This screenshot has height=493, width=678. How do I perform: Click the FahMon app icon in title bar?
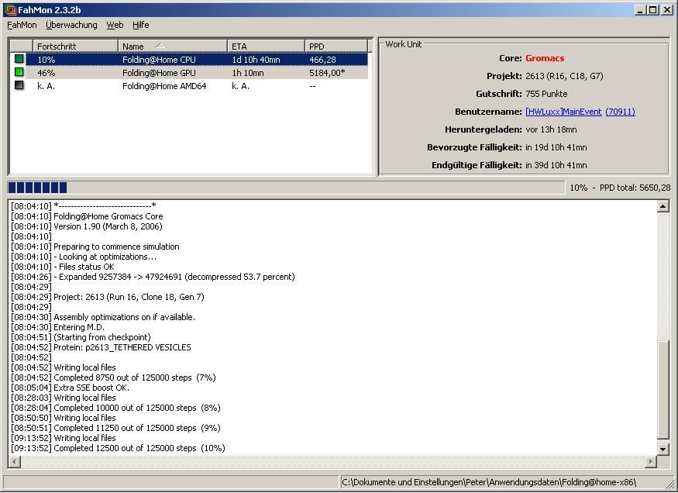click(10, 9)
